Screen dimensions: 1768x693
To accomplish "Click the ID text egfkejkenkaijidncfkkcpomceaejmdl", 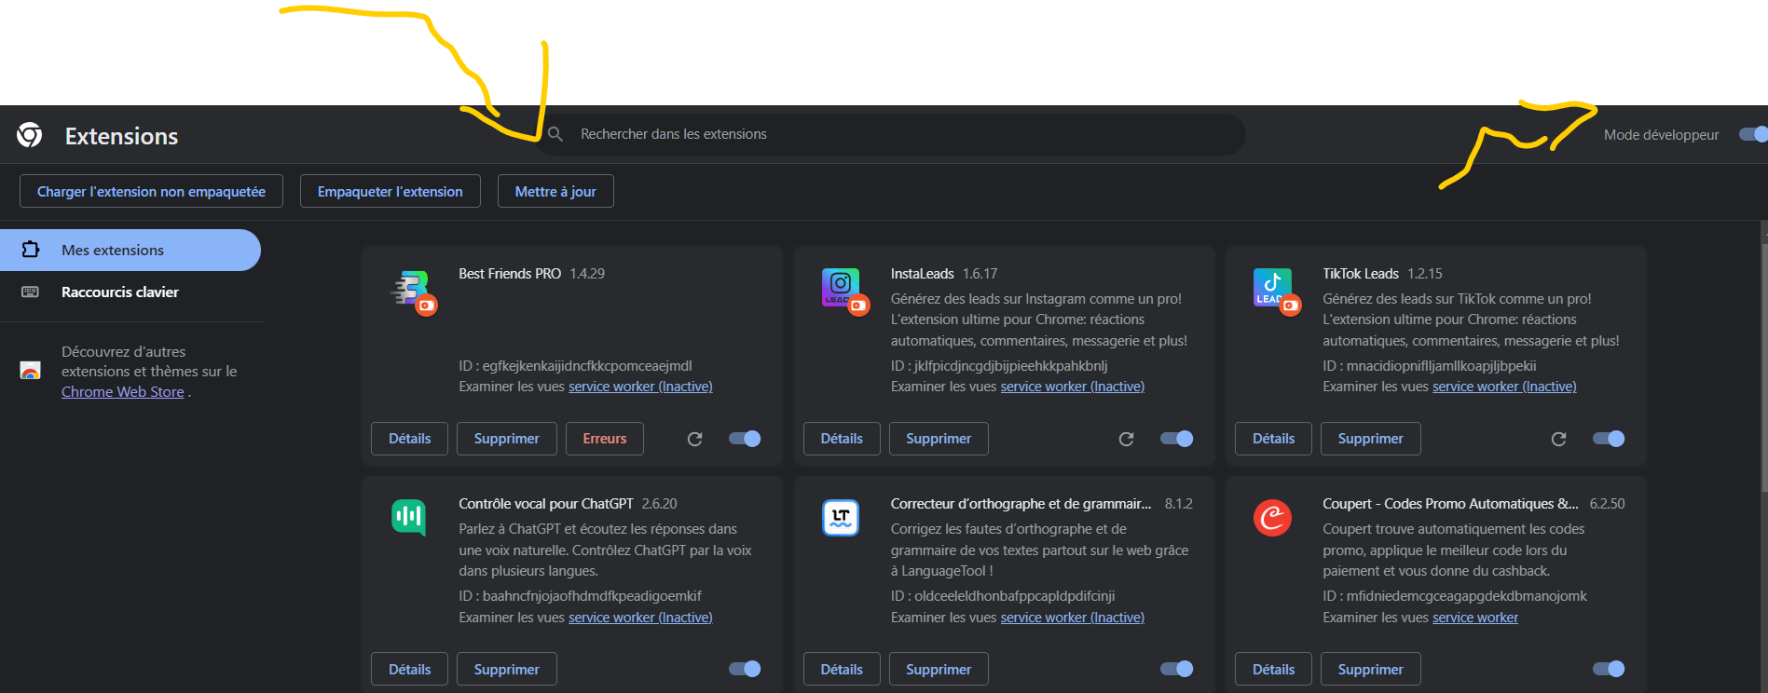I will pyautogui.click(x=587, y=366).
